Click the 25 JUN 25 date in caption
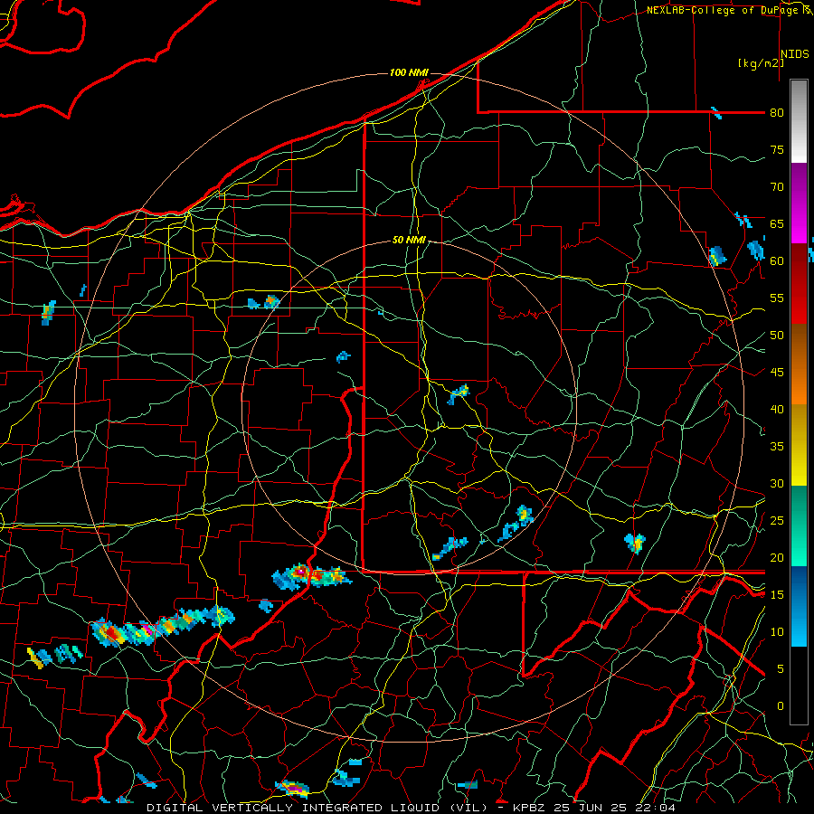Viewport: 814px width, 814px height. coord(592,808)
